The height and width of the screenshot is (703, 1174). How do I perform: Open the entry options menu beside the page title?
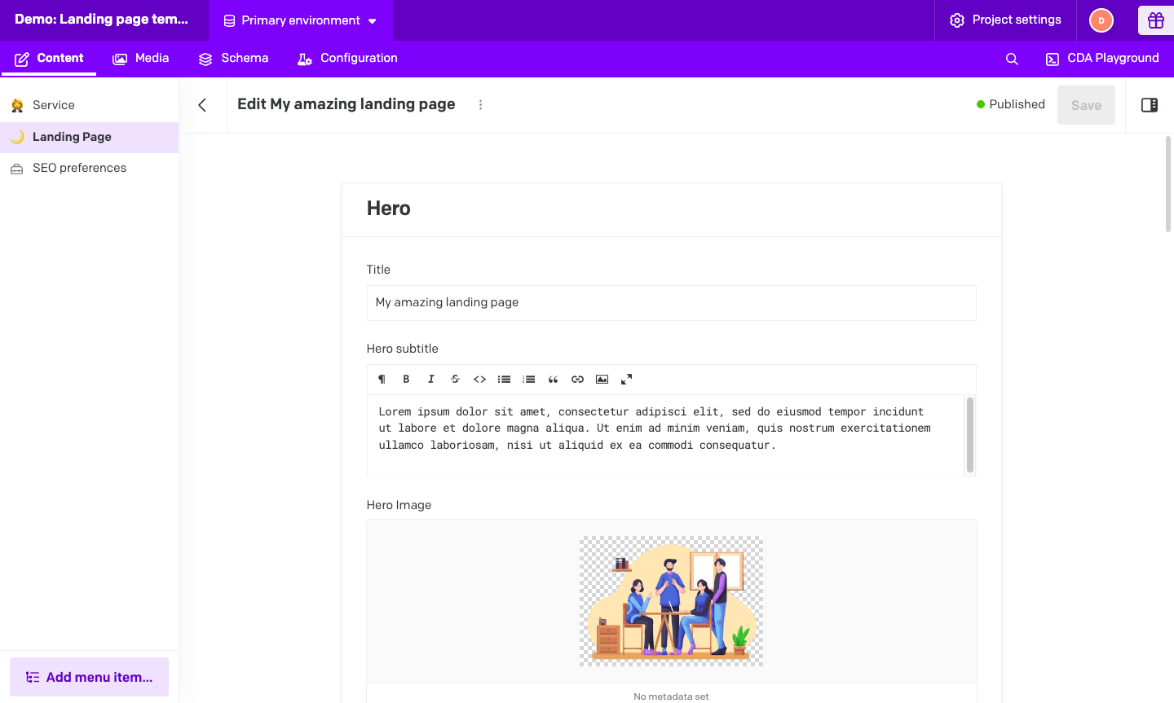tap(480, 104)
